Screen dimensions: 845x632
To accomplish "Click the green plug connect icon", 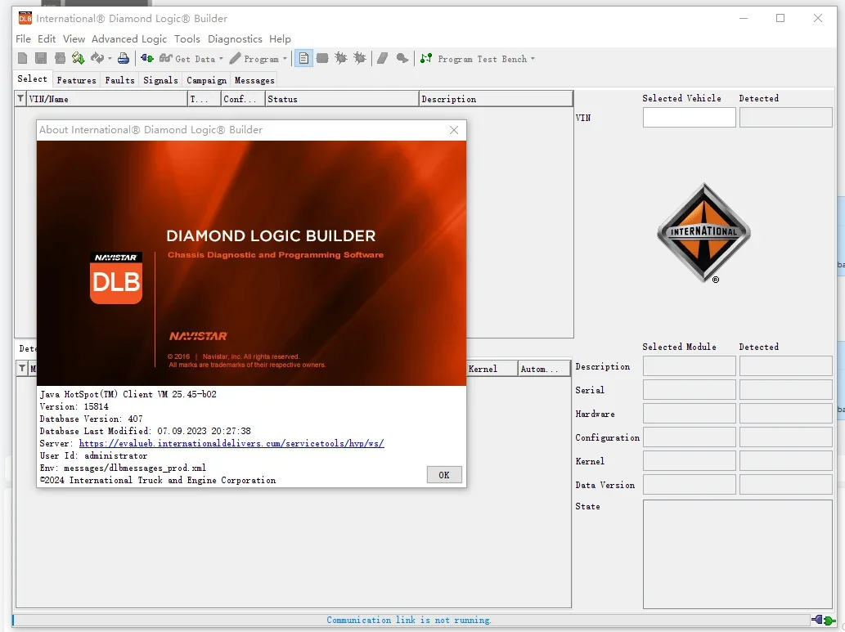I will coord(147,58).
